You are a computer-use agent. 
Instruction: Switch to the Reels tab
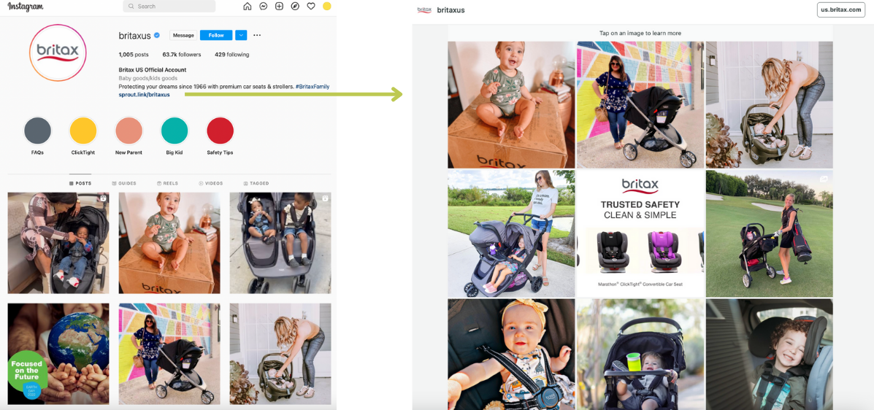[x=167, y=183]
